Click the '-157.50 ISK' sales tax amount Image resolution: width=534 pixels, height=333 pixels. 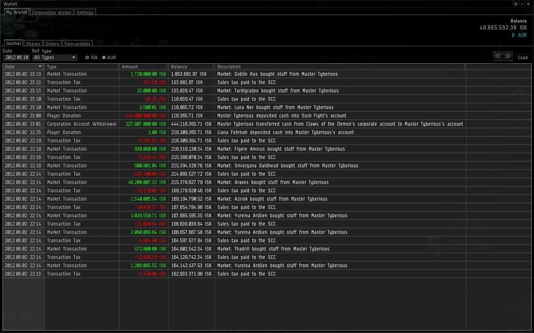153,82
